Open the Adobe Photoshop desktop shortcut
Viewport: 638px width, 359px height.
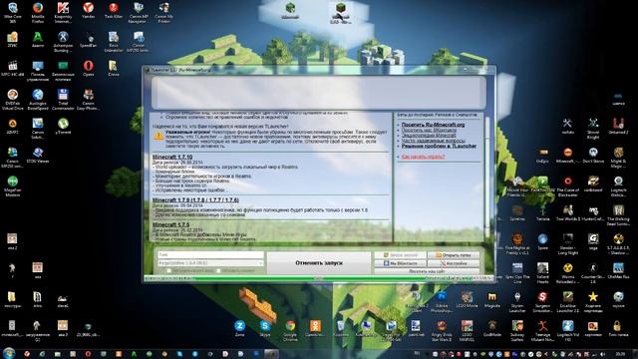pos(442,301)
